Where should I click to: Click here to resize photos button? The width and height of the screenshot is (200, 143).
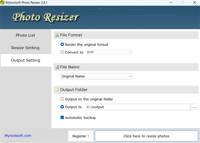146,136
